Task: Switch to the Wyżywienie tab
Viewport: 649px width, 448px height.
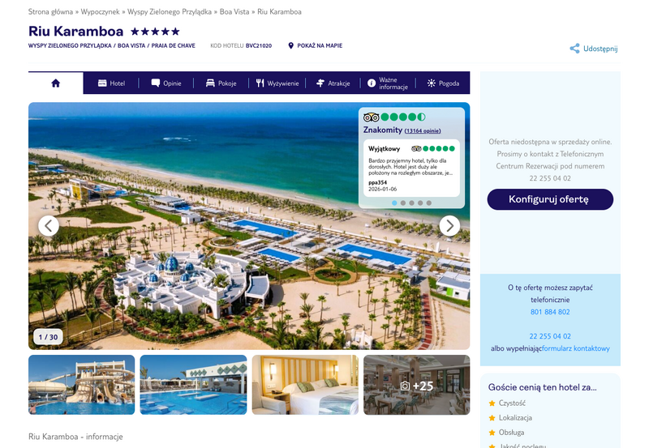Action: coord(277,83)
